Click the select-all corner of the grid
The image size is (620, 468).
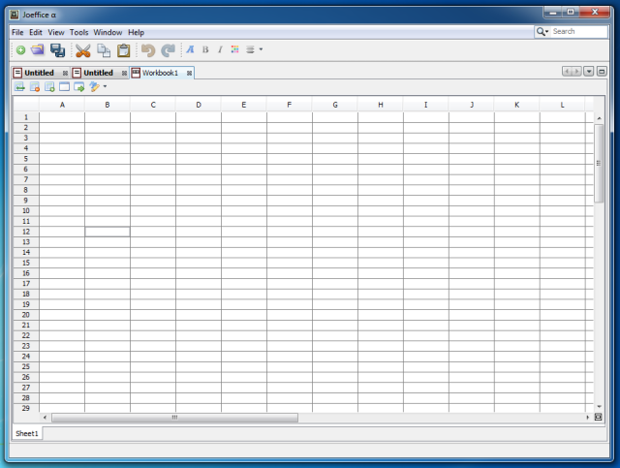[26, 105]
